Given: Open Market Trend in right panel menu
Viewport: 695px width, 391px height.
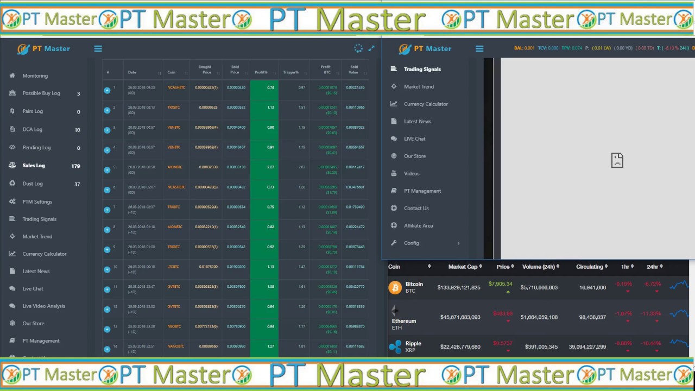Looking at the screenshot, I should [419, 86].
